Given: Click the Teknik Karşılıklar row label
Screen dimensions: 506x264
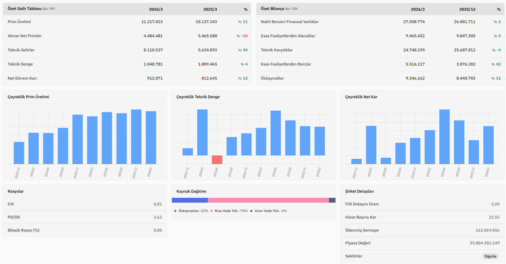Looking at the screenshot, I should 277,50.
